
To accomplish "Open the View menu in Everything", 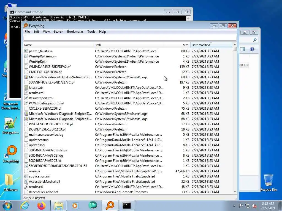I will [46, 32].
